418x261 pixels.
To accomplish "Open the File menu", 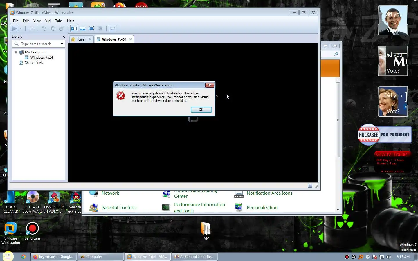I will click(16, 21).
